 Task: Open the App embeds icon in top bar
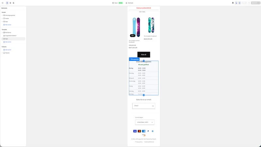[13, 3]
